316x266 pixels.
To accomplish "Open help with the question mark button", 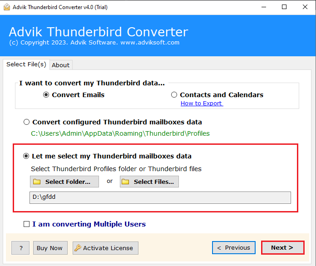I will click(20, 248).
